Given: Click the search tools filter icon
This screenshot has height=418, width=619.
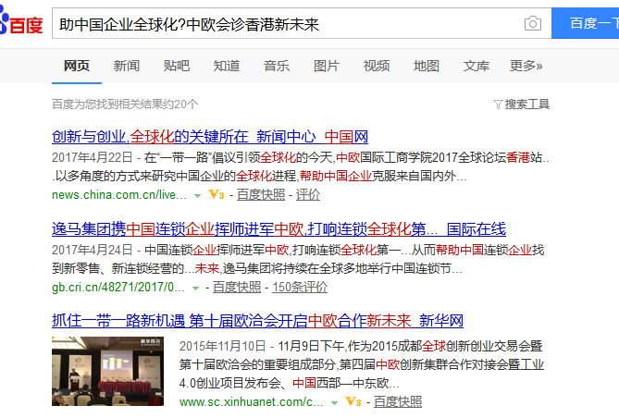Looking at the screenshot, I should coord(498,104).
